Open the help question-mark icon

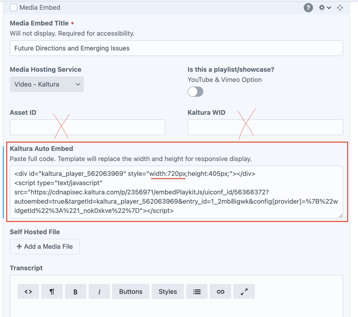[308, 8]
